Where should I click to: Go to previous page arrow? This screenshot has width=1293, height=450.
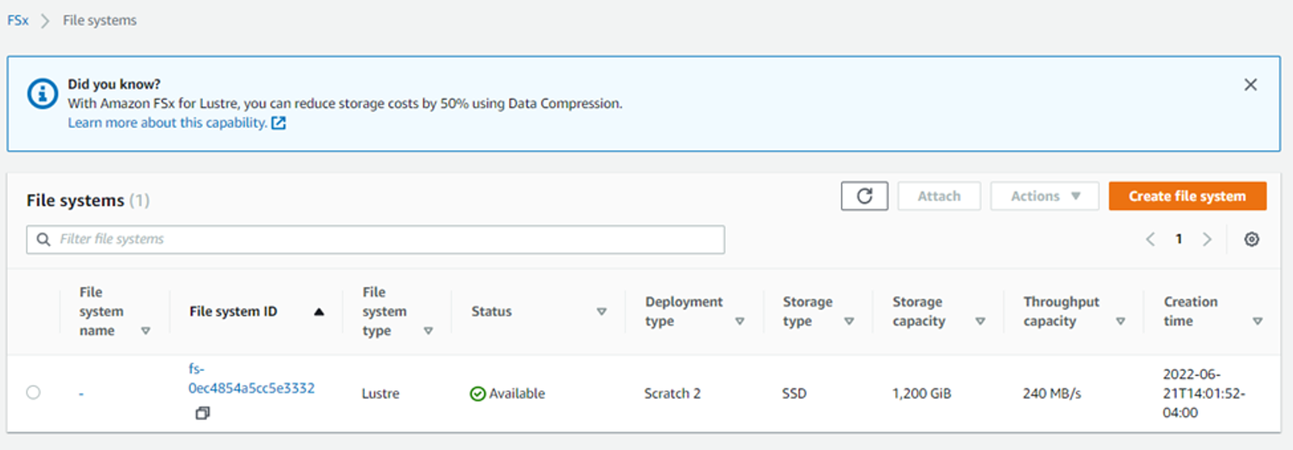pyautogui.click(x=1151, y=239)
